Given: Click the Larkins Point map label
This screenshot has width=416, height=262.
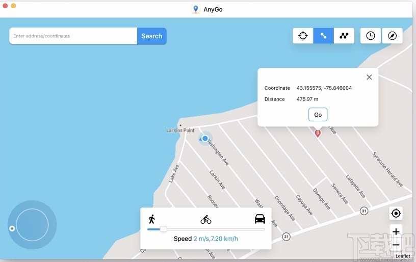Looking at the screenshot, I should point(180,130).
